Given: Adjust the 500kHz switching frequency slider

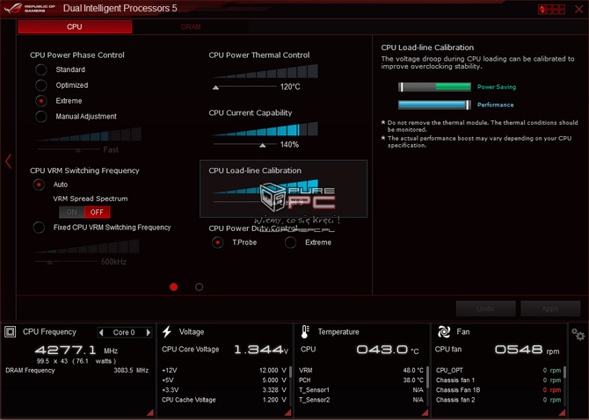Looking at the screenshot, I should coord(49,263).
